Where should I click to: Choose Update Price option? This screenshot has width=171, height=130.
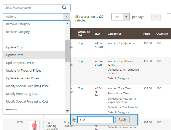coord(15,55)
